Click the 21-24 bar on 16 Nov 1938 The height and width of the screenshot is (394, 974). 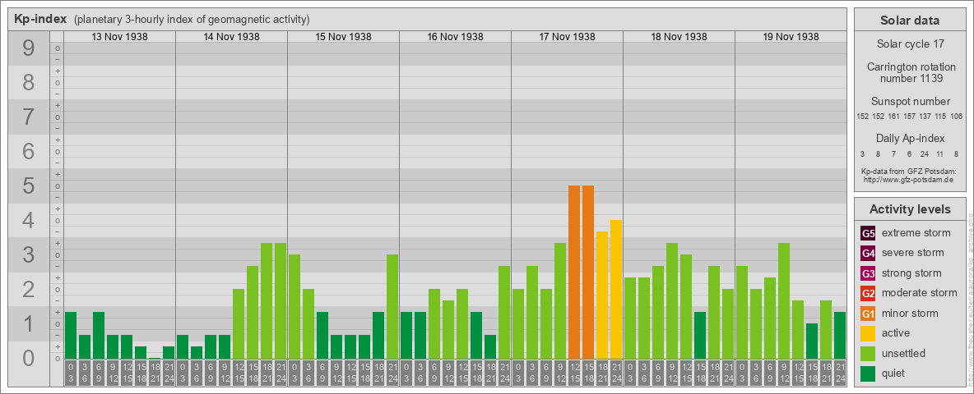504,312
